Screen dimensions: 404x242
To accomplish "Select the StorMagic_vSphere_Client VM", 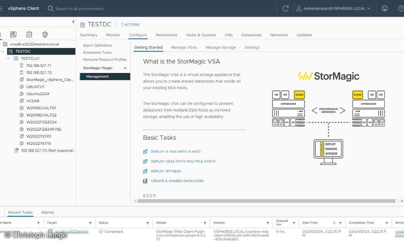I will click(50, 80).
